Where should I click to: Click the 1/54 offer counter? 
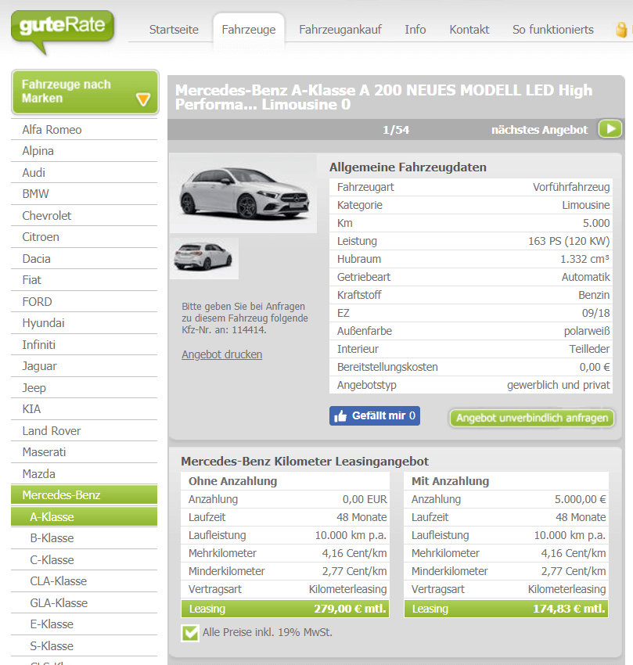[396, 130]
